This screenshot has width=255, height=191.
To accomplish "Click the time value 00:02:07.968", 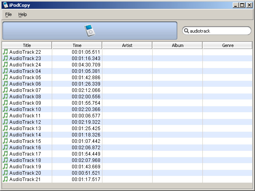I will [86, 160].
